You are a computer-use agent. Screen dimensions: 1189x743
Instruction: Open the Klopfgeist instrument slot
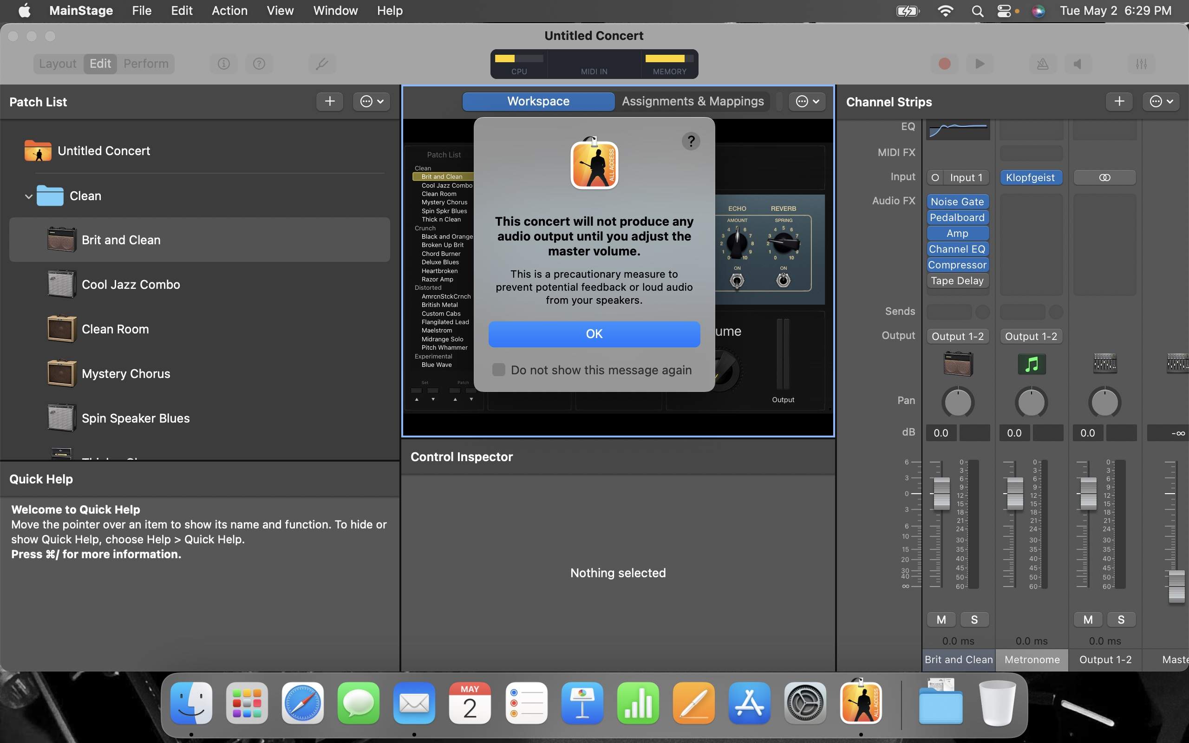(x=1031, y=177)
